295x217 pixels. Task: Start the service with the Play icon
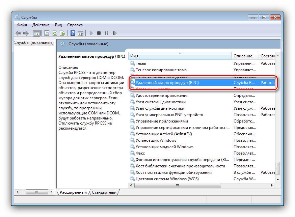[91, 33]
